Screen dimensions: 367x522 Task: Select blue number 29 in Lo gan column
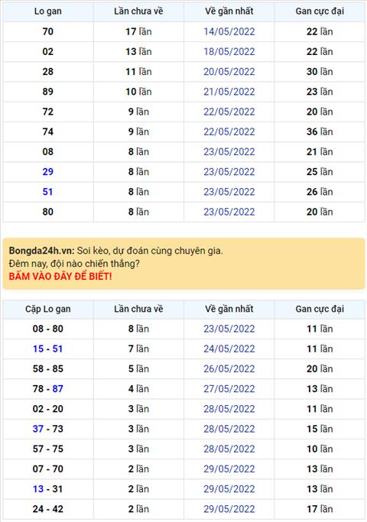point(47,172)
